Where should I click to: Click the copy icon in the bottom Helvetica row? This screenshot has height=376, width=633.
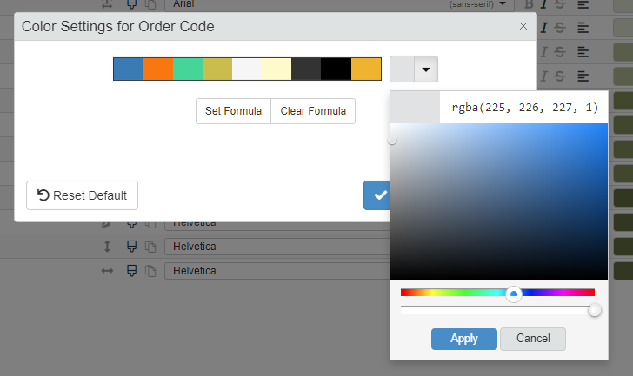tap(150, 270)
